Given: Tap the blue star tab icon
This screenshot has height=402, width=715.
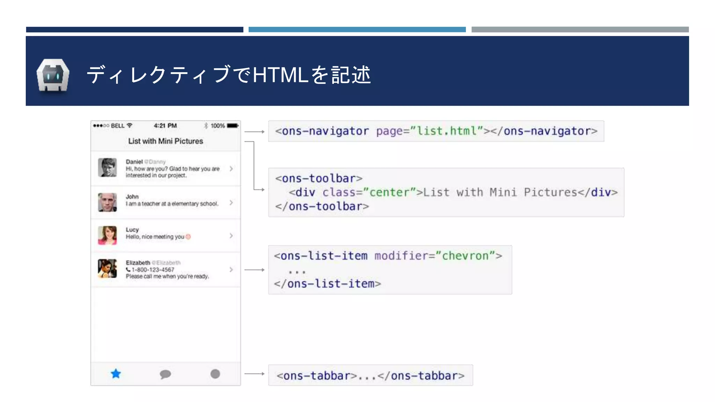Looking at the screenshot, I should 116,374.
